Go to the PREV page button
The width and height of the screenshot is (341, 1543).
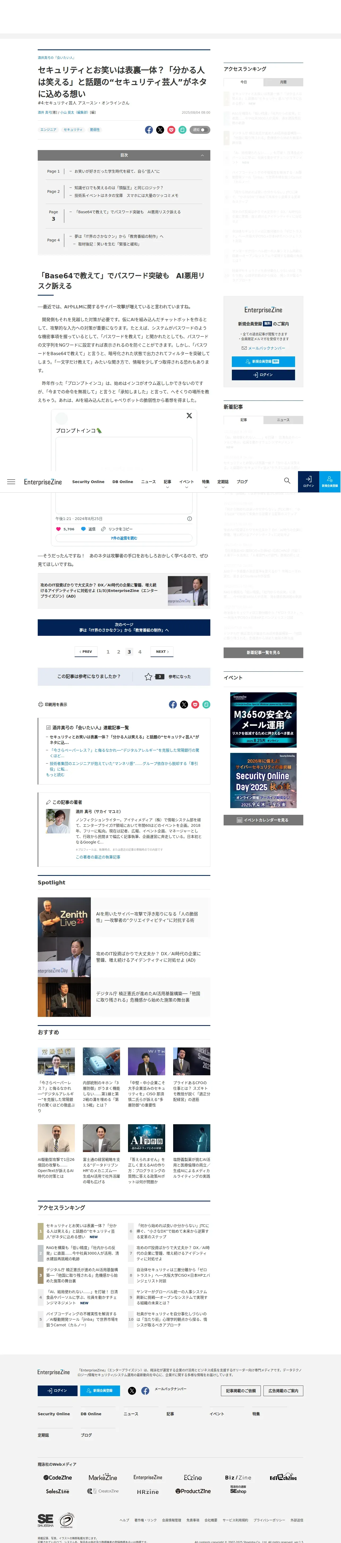[x=86, y=652]
